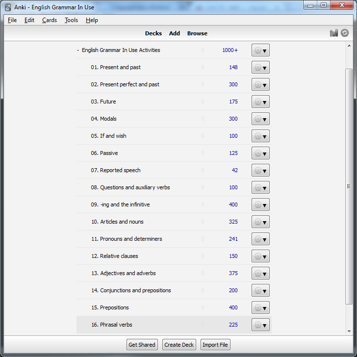This screenshot has height=357, width=357.
Task: Open the File menu
Action: click(12, 20)
